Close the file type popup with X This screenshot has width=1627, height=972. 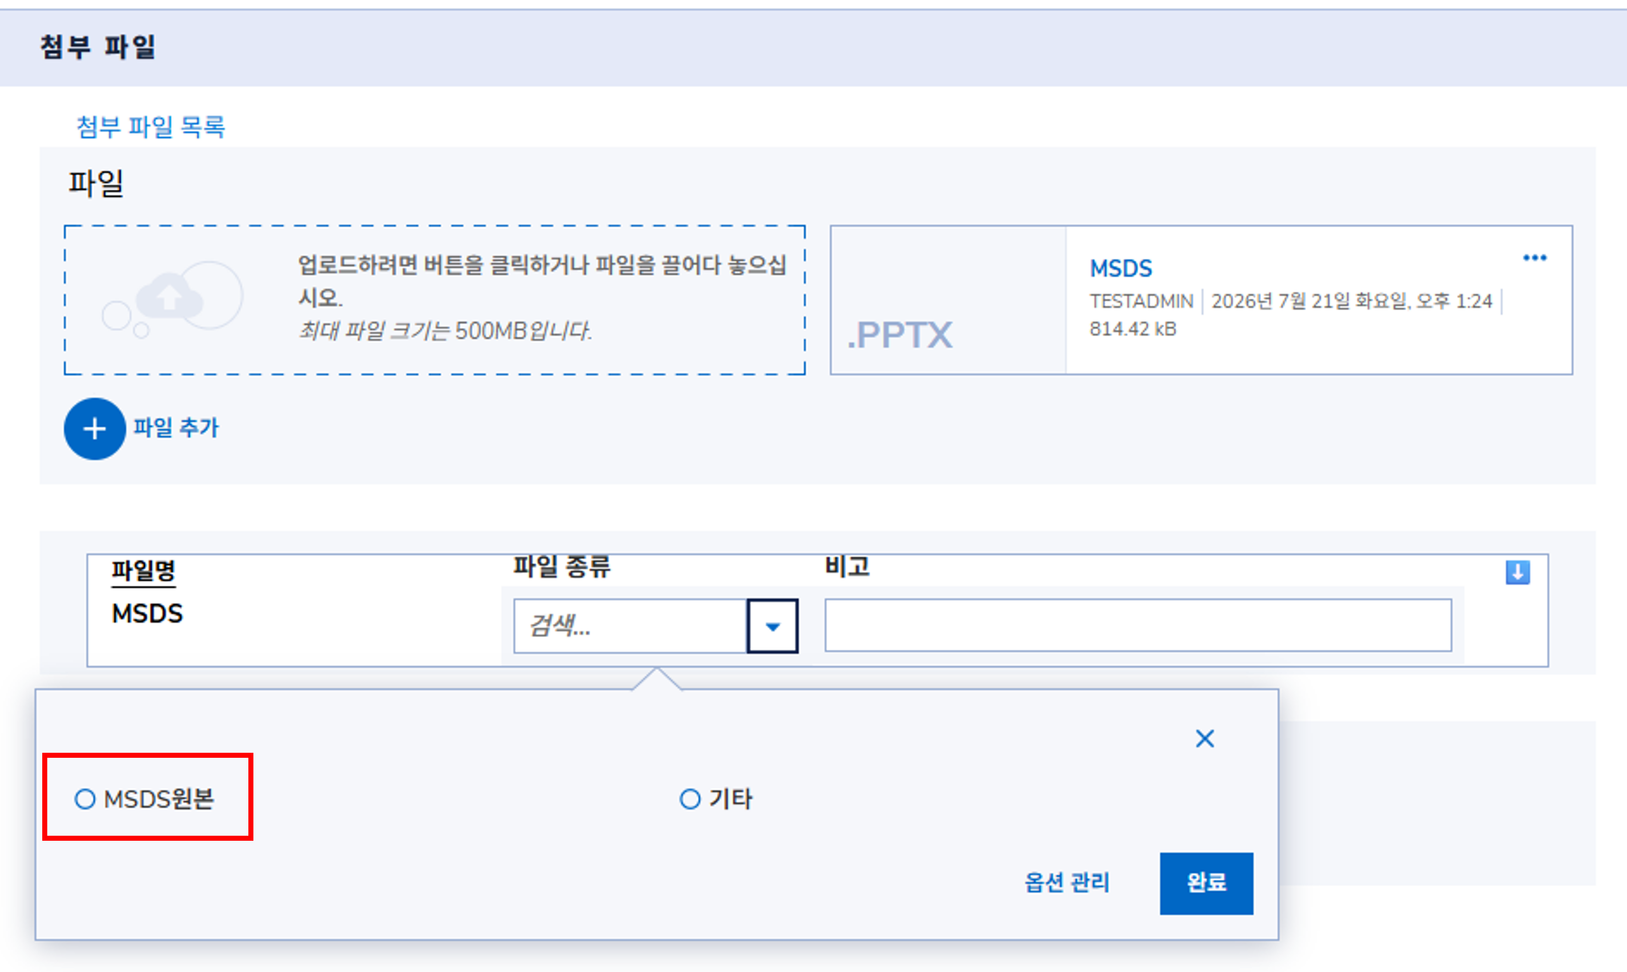(x=1205, y=739)
